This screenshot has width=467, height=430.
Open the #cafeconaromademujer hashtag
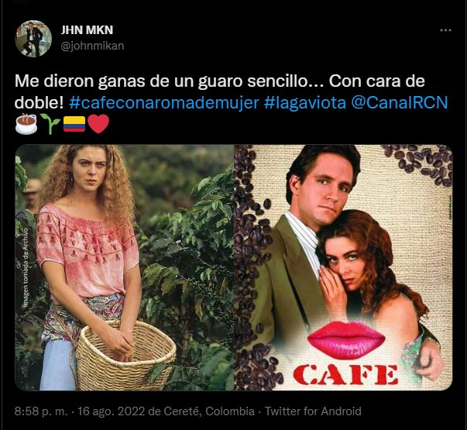click(x=164, y=103)
